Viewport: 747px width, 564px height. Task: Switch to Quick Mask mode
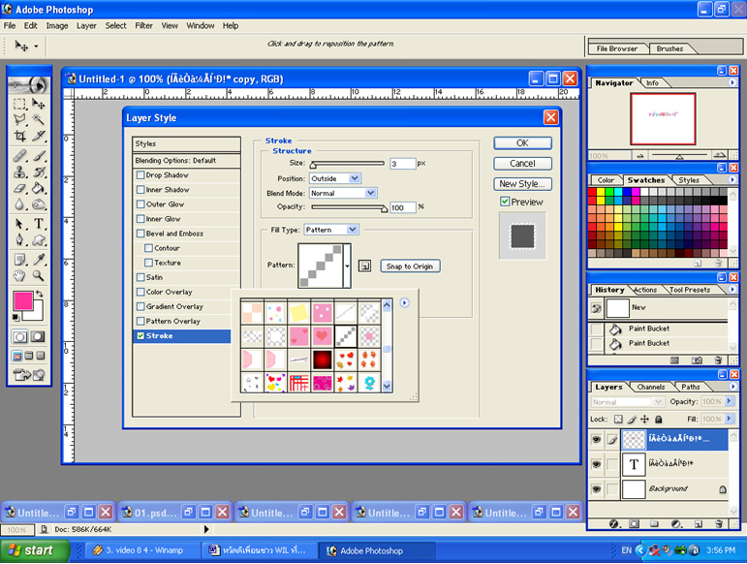pyautogui.click(x=38, y=337)
